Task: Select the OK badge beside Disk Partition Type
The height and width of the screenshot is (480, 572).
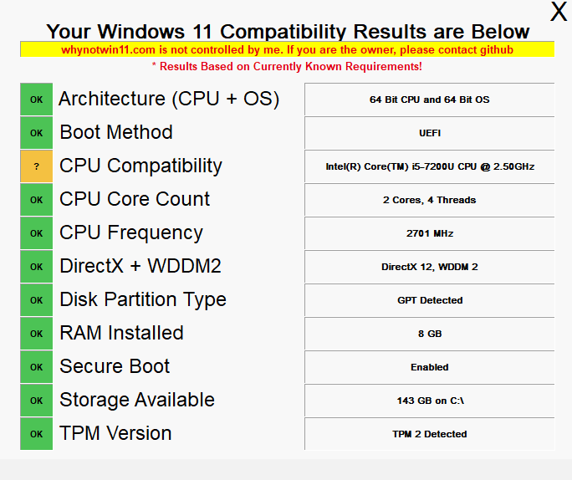Action: point(36,300)
